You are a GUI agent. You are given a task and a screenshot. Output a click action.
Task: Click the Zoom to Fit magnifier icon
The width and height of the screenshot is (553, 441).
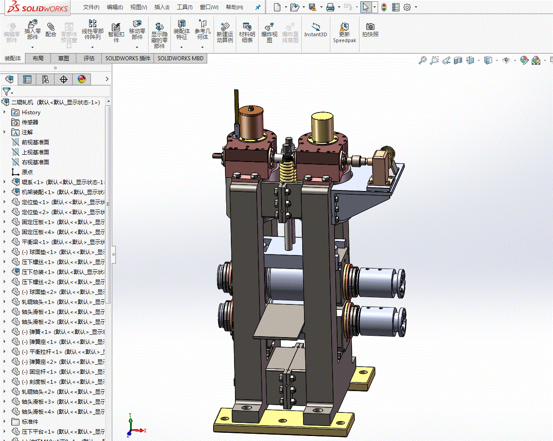coord(423,60)
